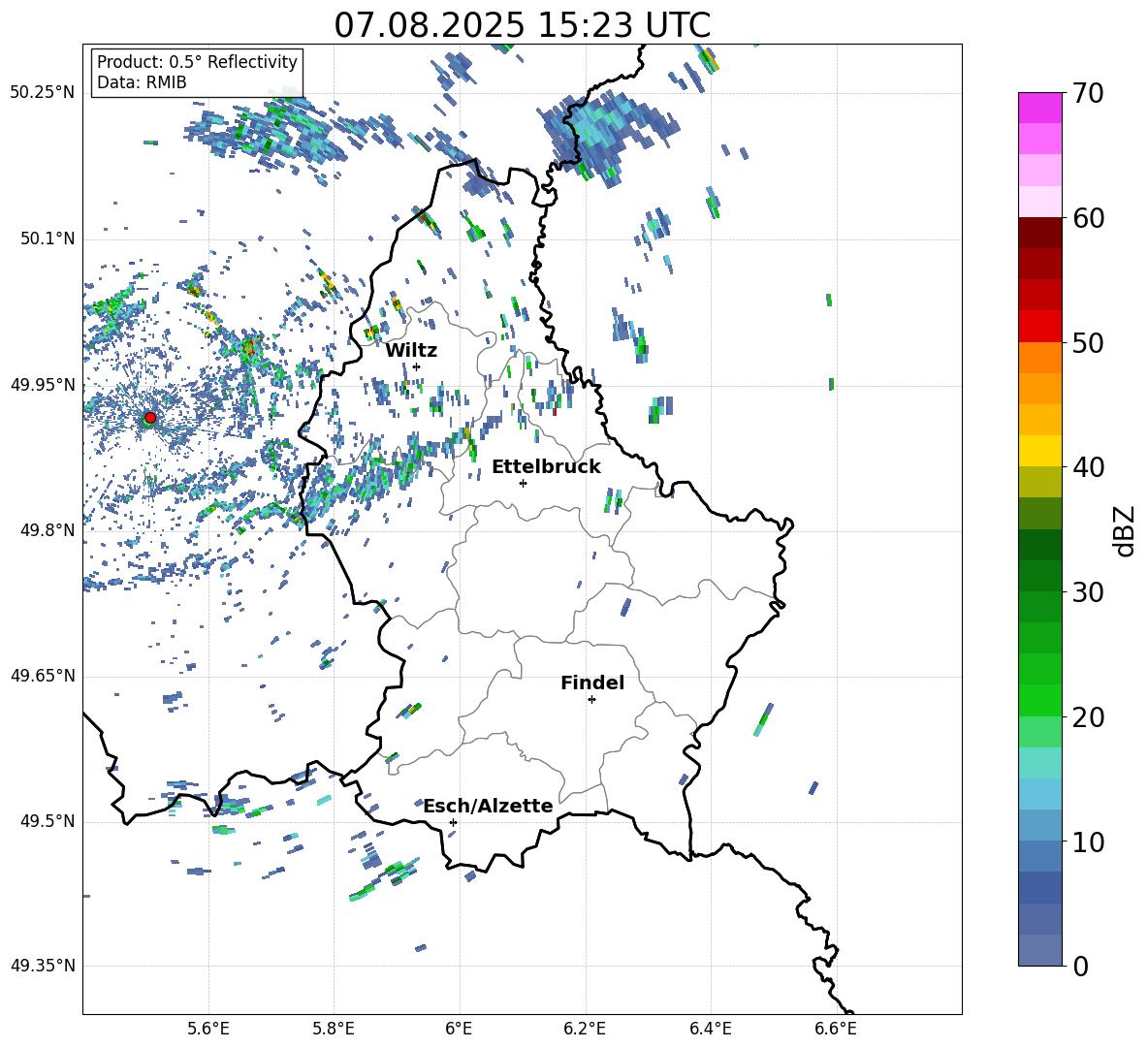Image resolution: width=1148 pixels, height=1048 pixels.
Task: Pick the dark green colorbar segment near 30
Action: click(x=1039, y=575)
